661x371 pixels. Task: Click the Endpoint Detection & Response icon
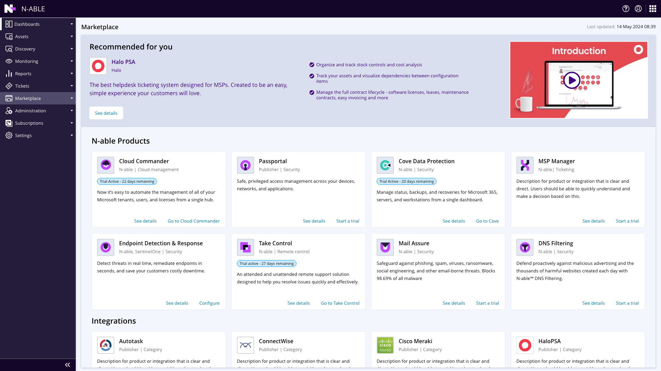coord(106,247)
